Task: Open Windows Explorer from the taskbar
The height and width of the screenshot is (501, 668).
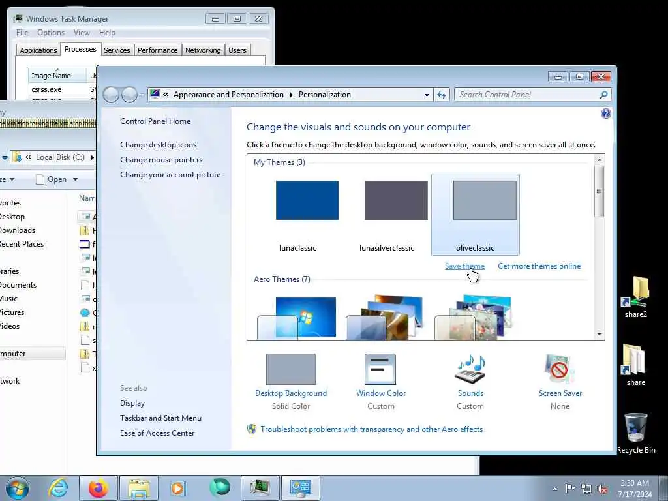Action: pyautogui.click(x=139, y=488)
